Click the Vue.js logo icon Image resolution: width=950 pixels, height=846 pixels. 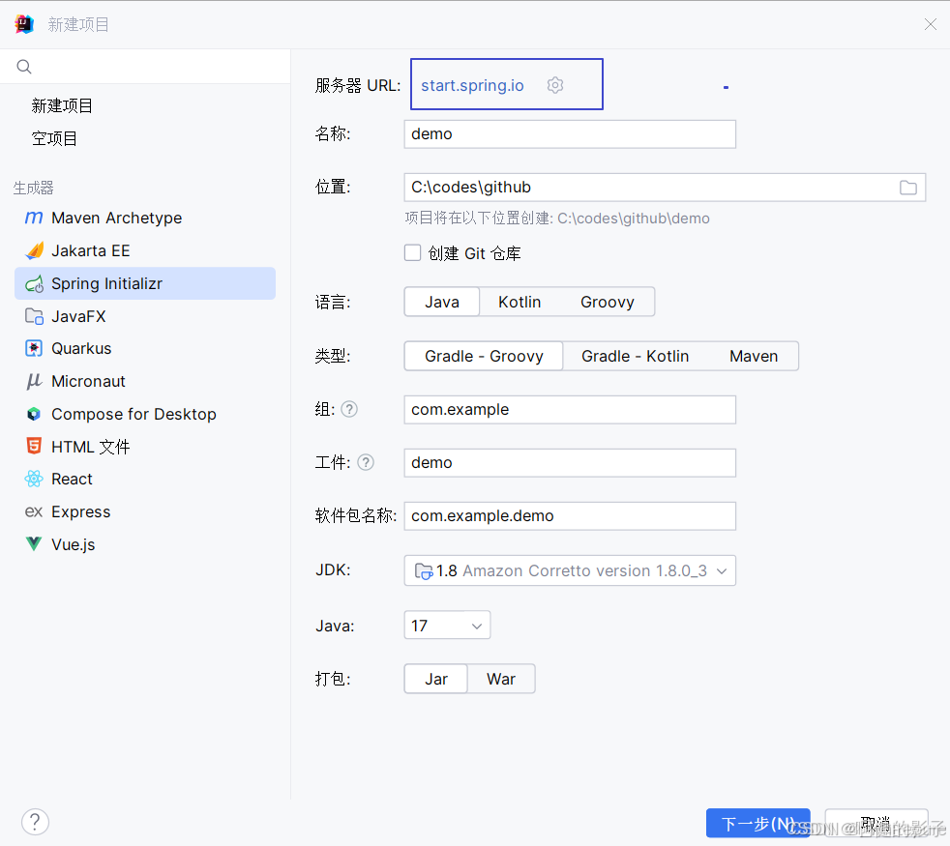pyautogui.click(x=34, y=543)
